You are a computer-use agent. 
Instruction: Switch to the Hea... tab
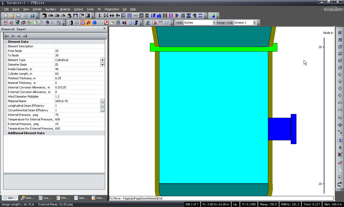point(98,198)
